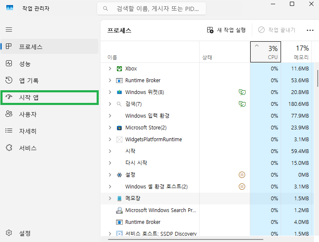Click the search magnifier icon
The height and width of the screenshot is (242, 319).
point(105,8)
